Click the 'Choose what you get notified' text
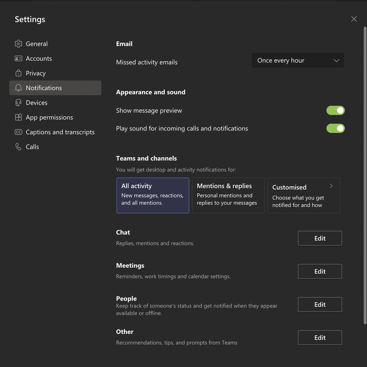 (x=298, y=202)
